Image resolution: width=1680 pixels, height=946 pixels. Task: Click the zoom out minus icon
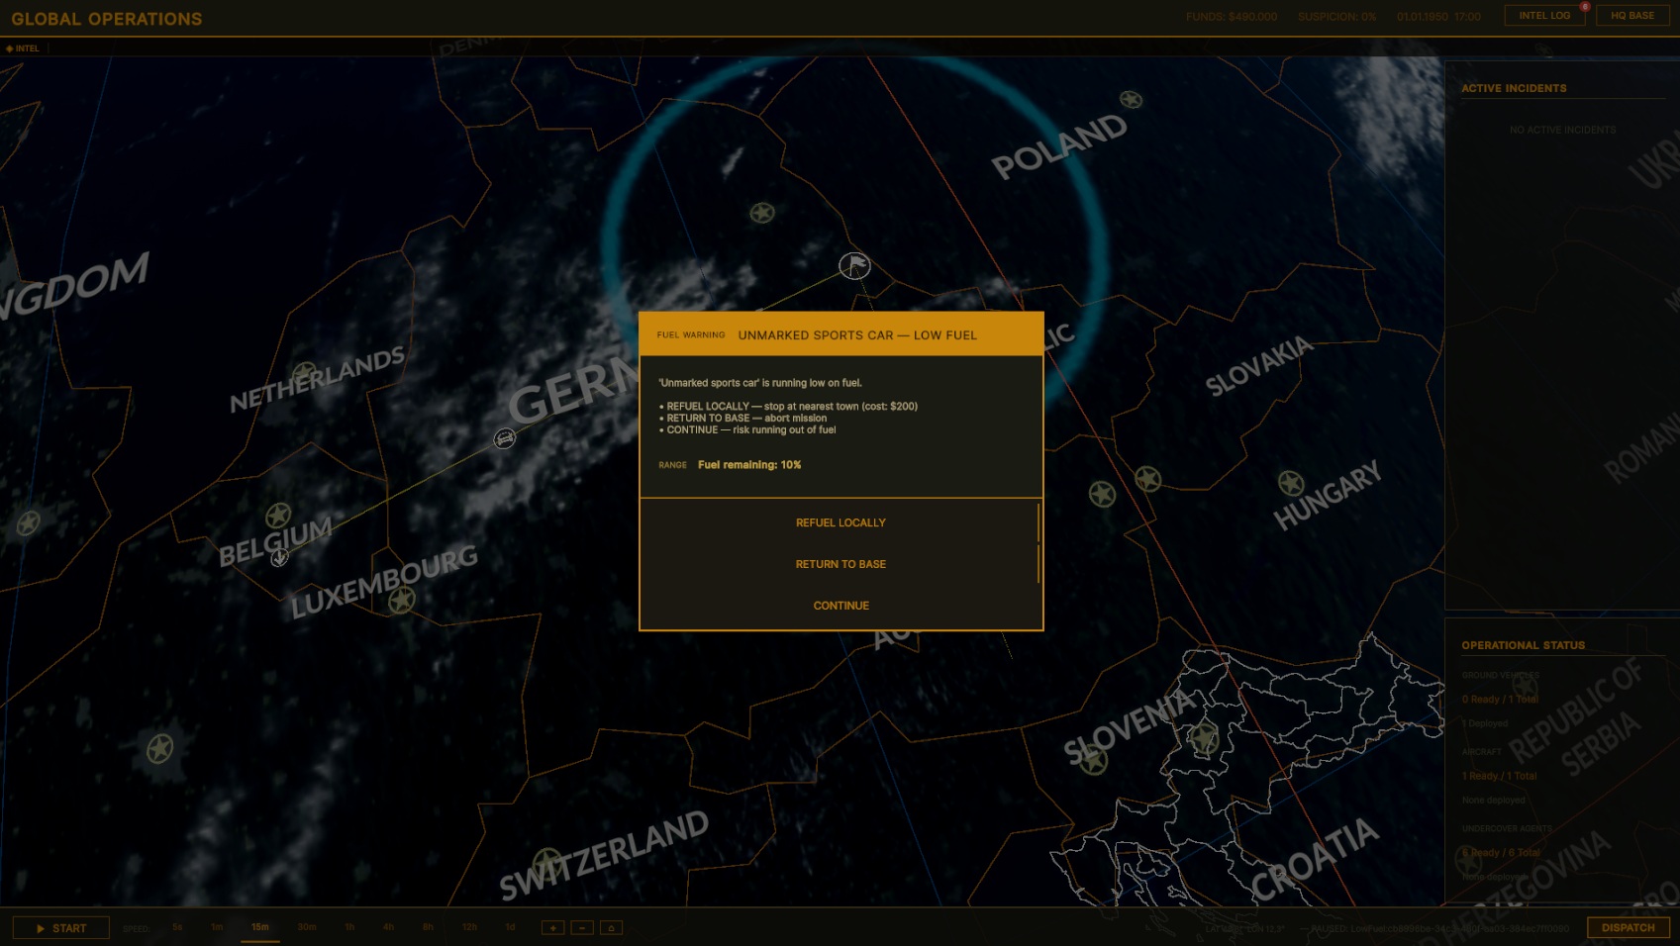[581, 927]
